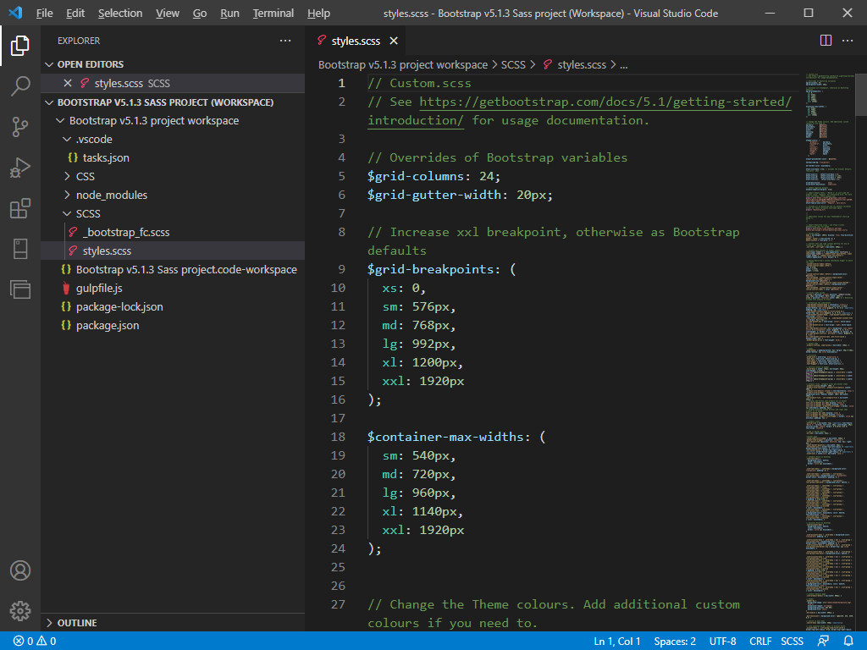Screen dimensions: 867x650
Task: Close styles.scss in Open Editors list
Action: (x=68, y=83)
